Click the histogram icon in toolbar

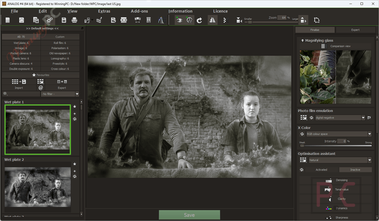161,20
